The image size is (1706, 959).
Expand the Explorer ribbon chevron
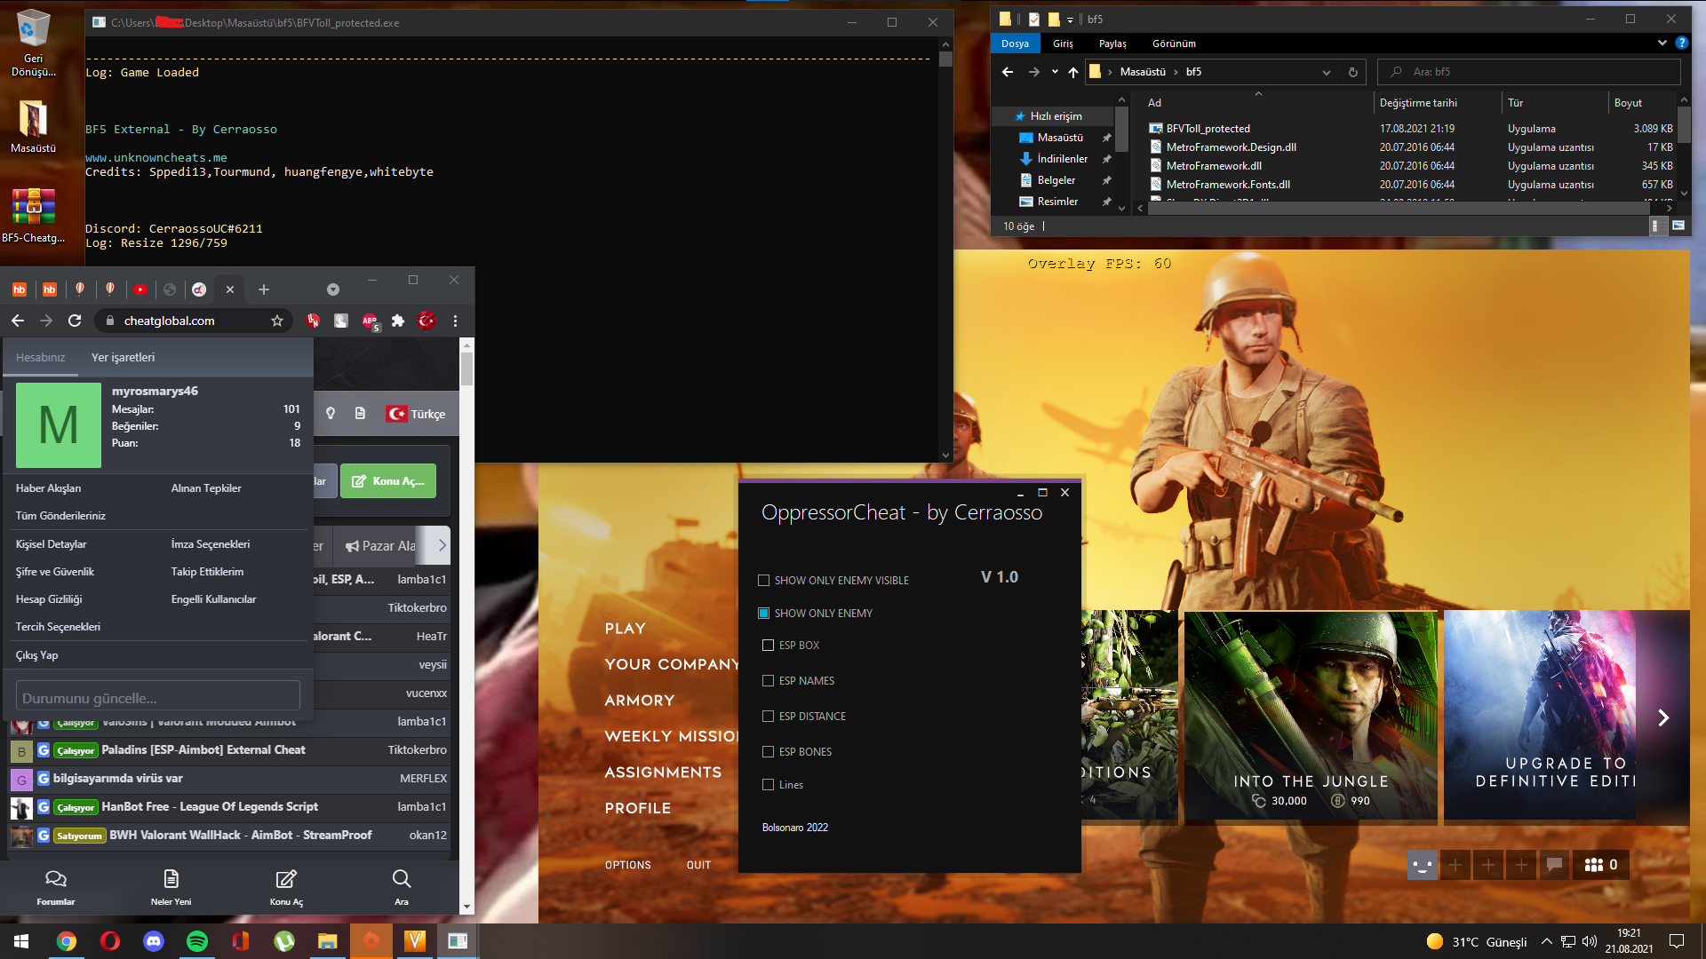click(1662, 43)
